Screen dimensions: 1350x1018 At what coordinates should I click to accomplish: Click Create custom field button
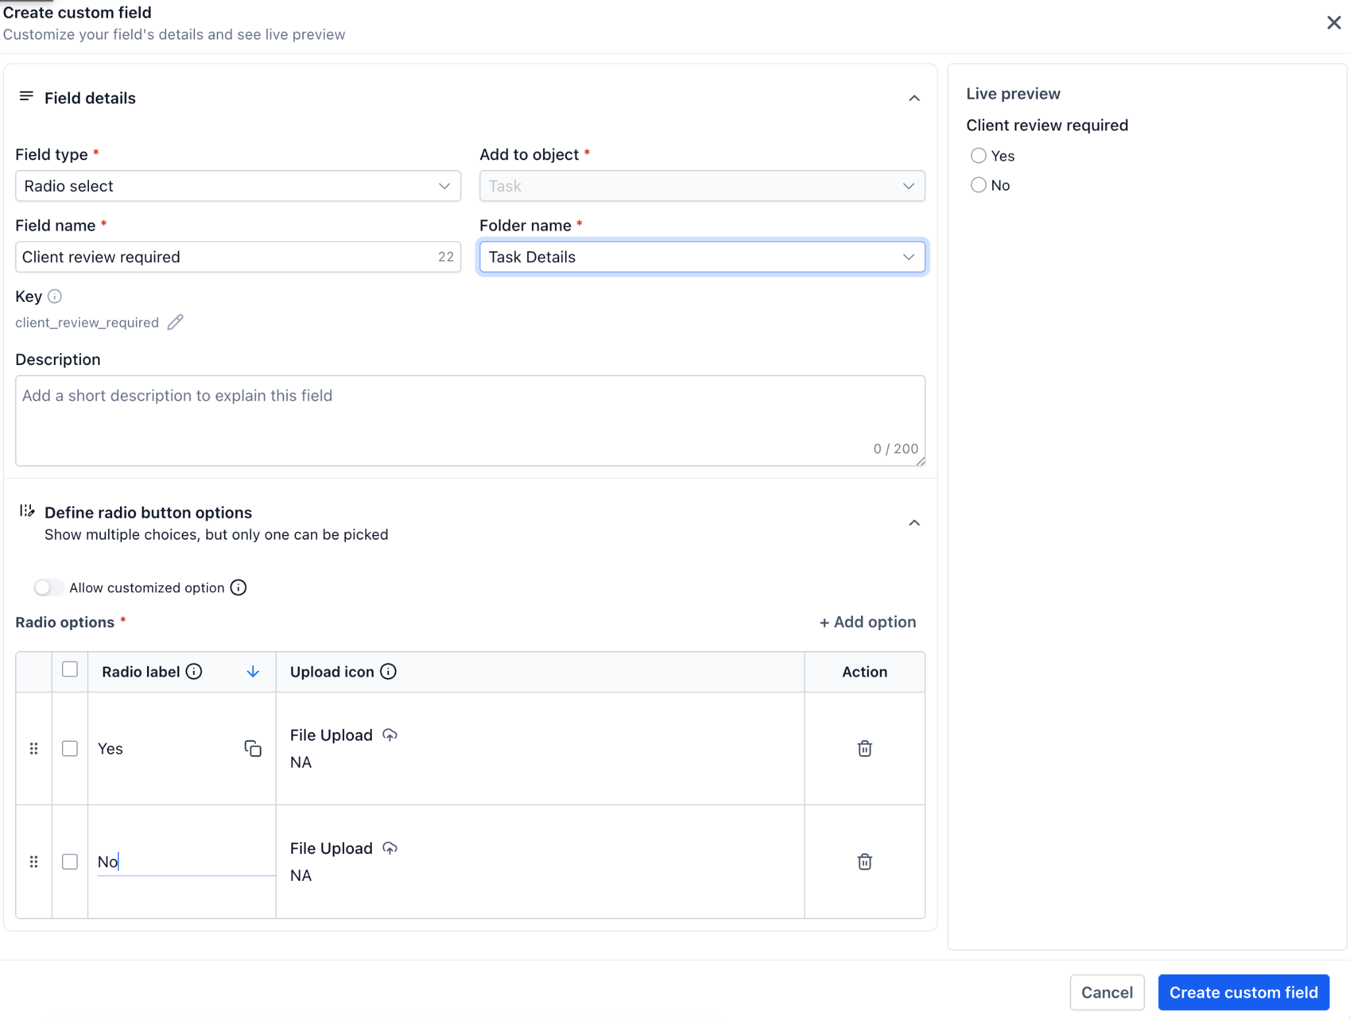pos(1244,992)
